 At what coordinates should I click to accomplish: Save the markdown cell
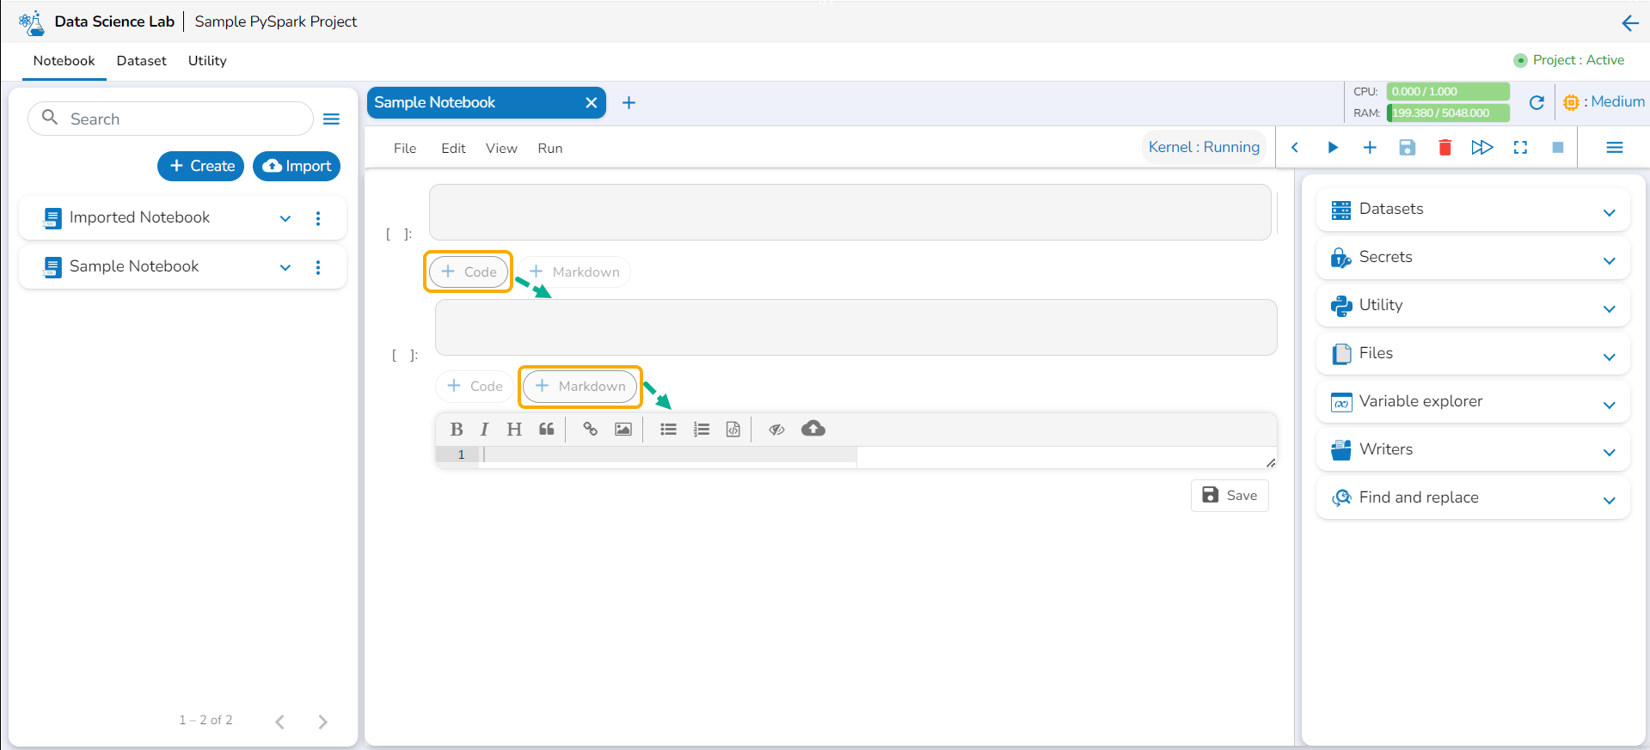(1230, 496)
